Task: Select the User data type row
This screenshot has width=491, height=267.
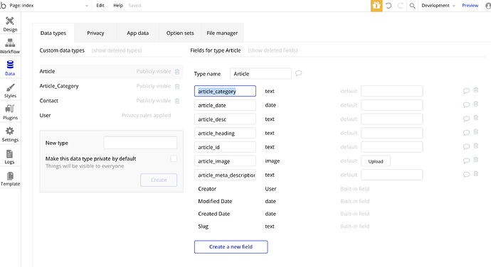Action: (111, 115)
